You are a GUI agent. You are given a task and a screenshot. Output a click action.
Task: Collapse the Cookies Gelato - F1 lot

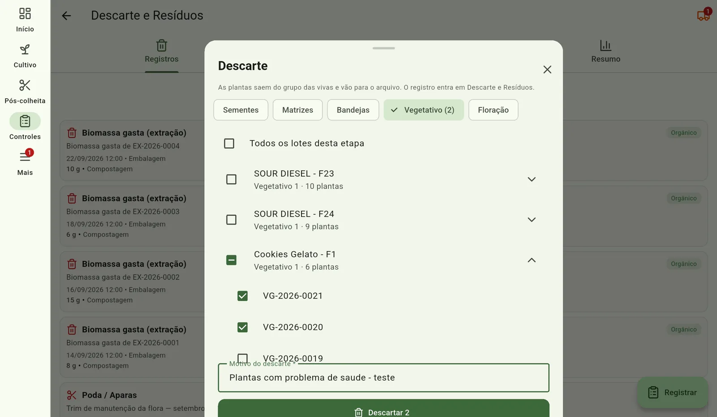coord(531,260)
